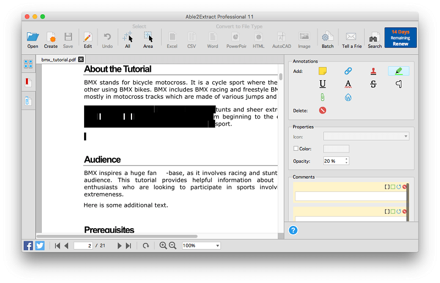Click the Color swatch box in Properties
This screenshot has width=440, height=283.
click(336, 149)
